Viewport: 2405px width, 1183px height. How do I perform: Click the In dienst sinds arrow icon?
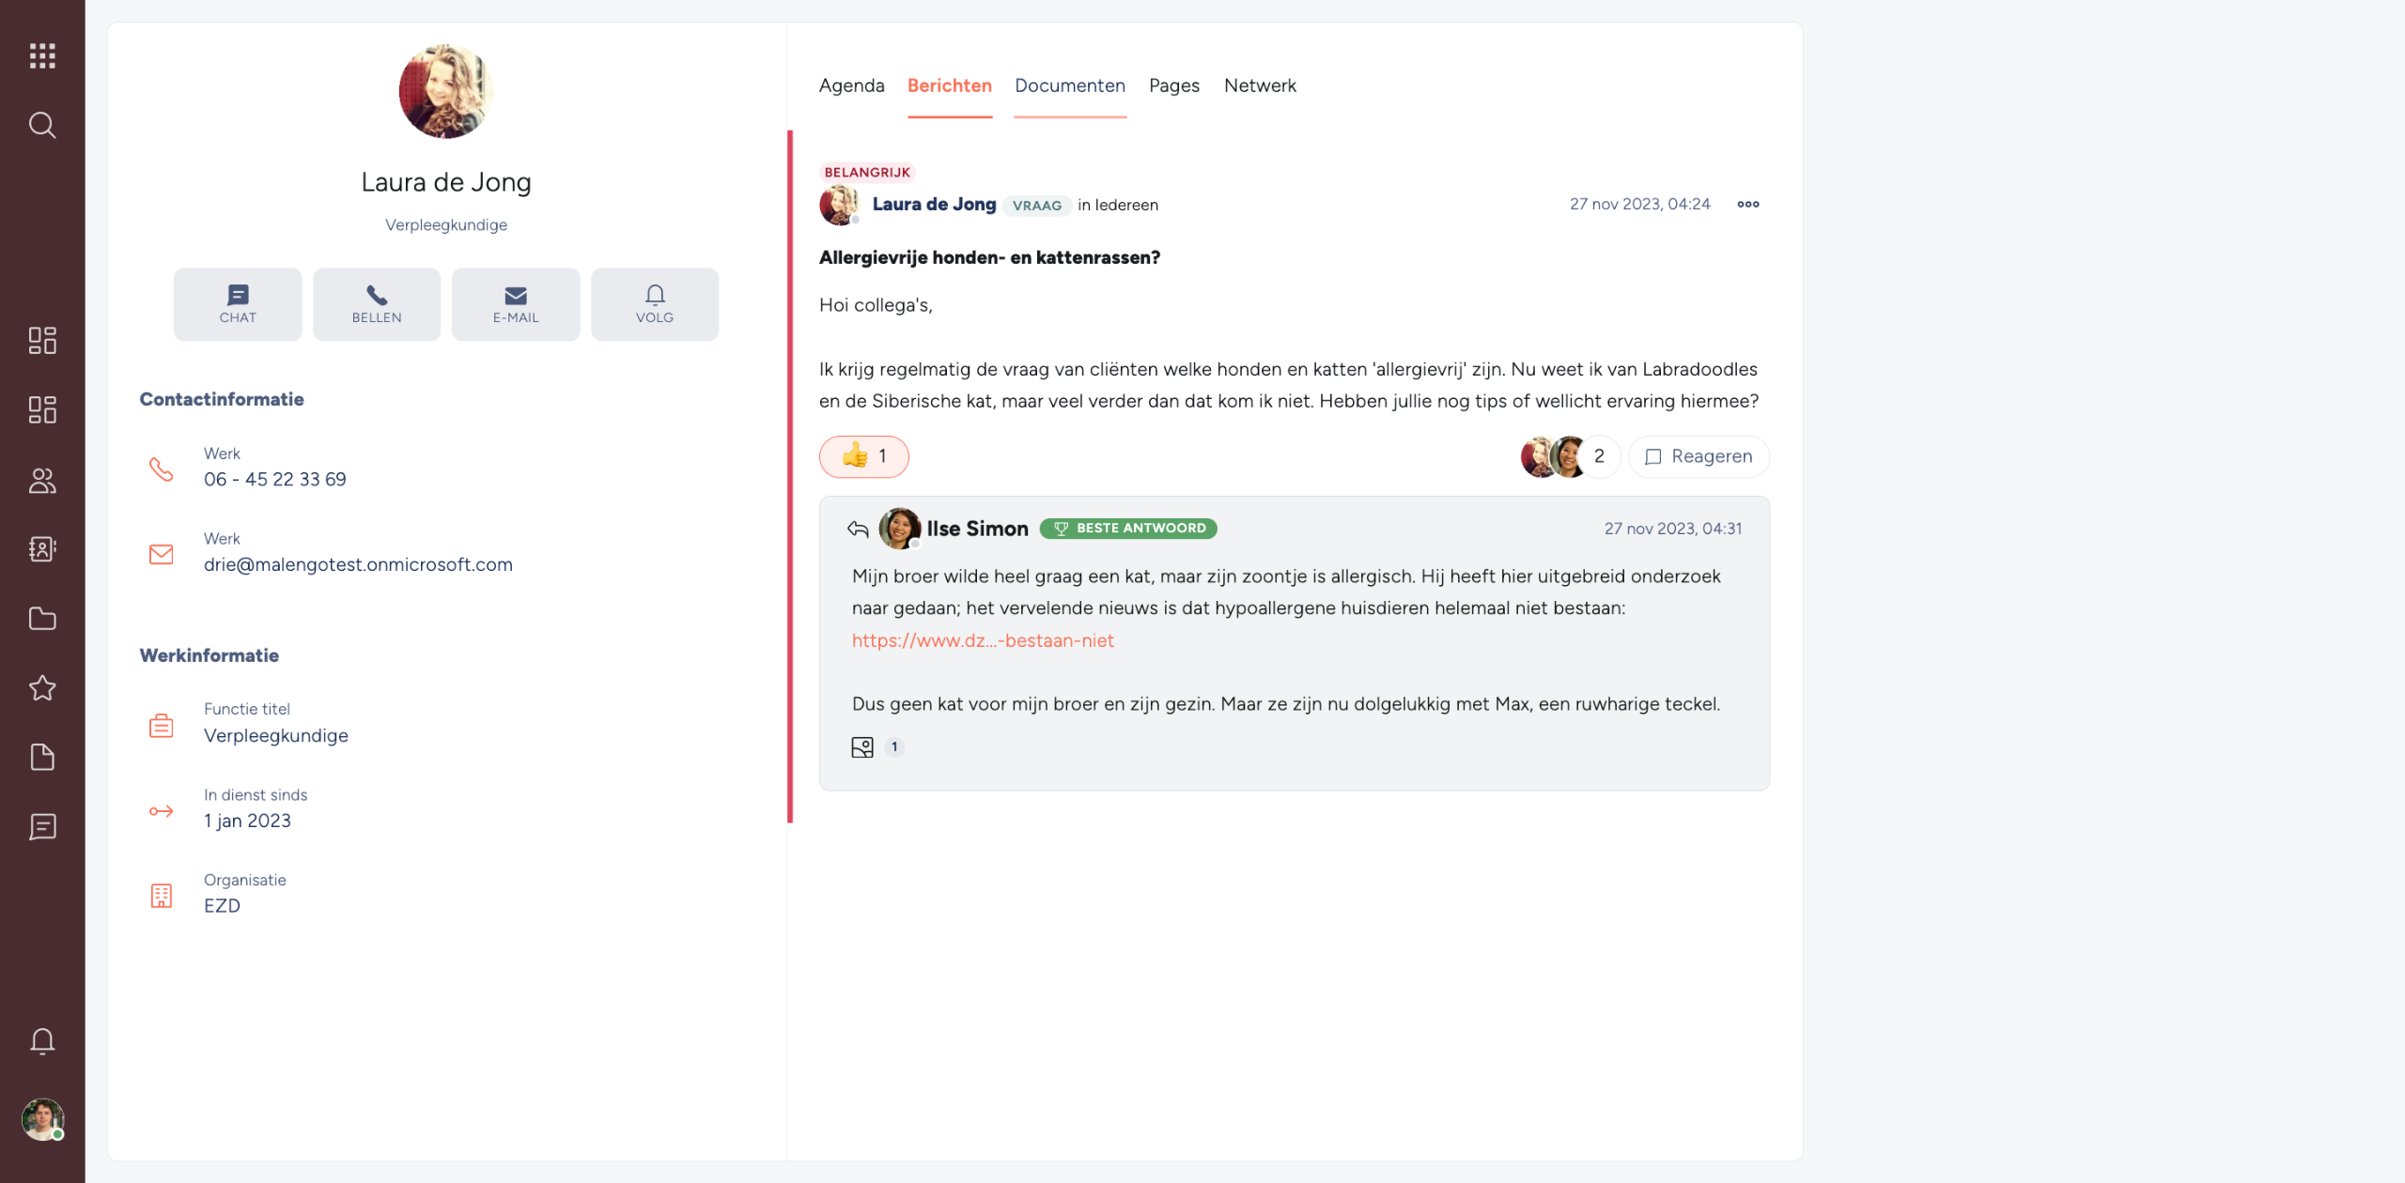(x=162, y=811)
